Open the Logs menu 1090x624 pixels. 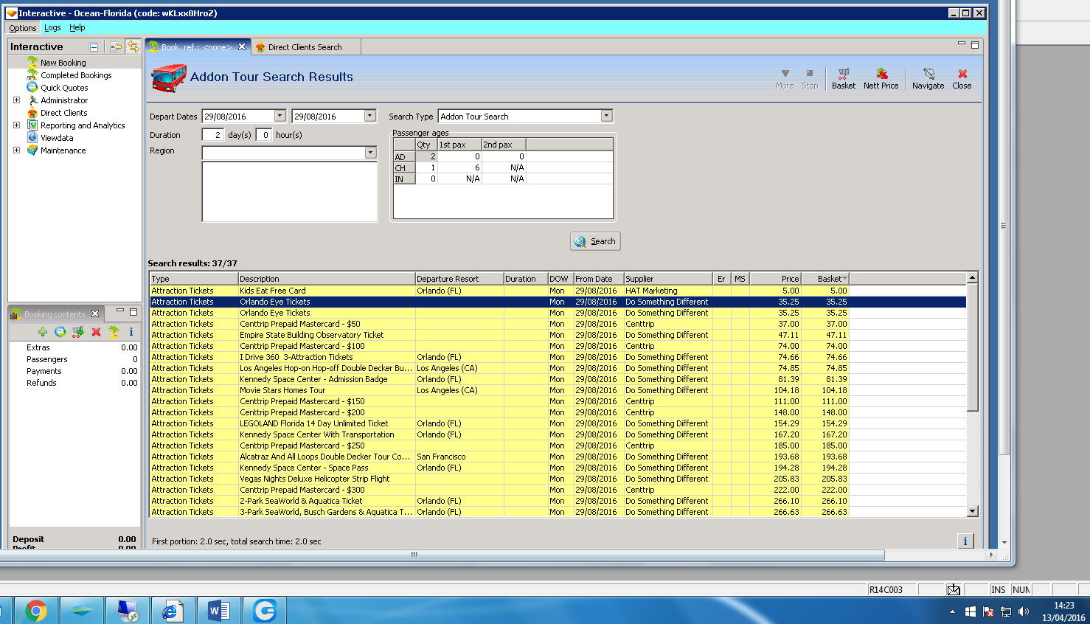(x=52, y=28)
